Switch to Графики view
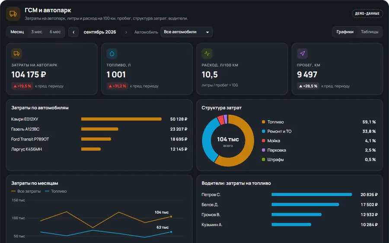The width and height of the screenshot is (389, 243). tap(345, 32)
